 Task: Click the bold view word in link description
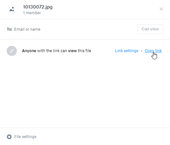tap(72, 51)
